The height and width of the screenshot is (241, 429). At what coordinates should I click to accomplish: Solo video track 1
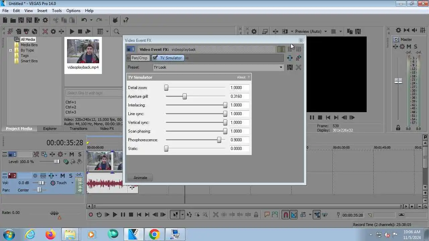click(79, 154)
